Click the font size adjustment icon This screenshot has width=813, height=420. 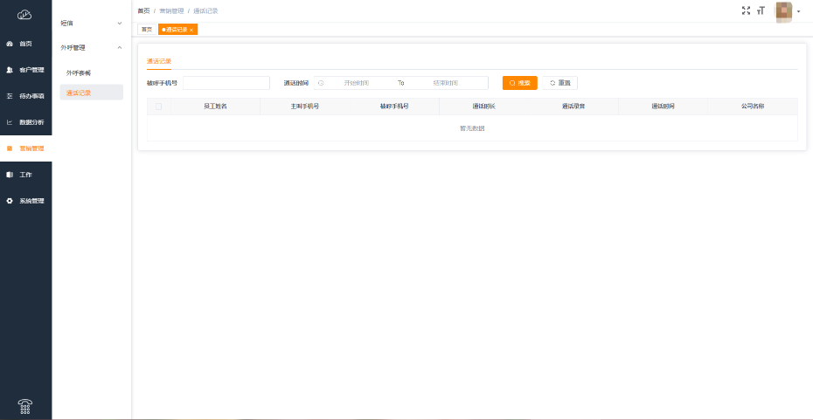click(x=761, y=10)
